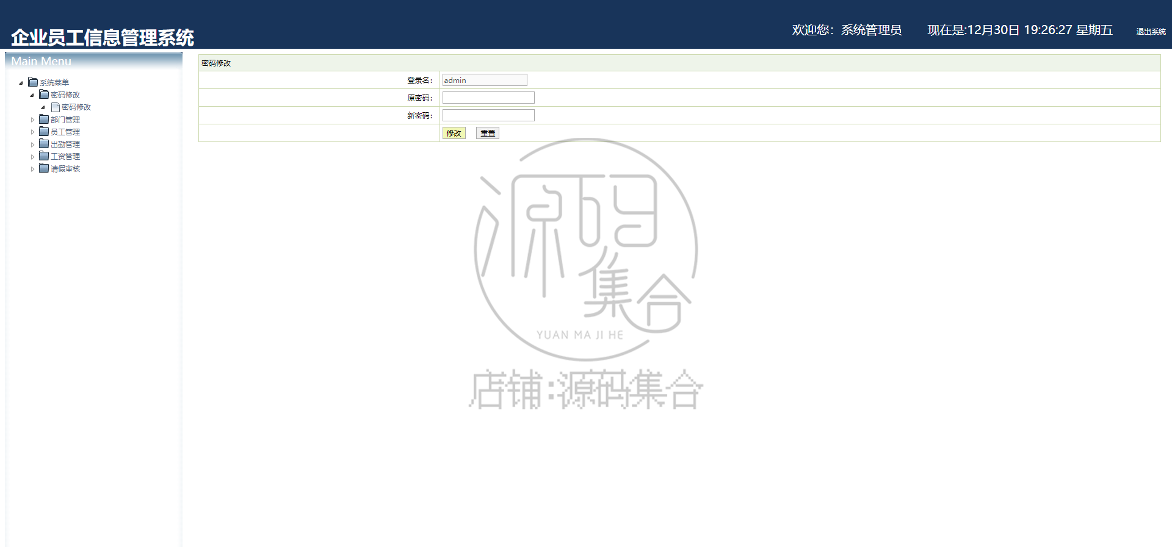Image resolution: width=1172 pixels, height=550 pixels.
Task: Expand the 部门管理 tree node arrow
Action: (x=32, y=120)
